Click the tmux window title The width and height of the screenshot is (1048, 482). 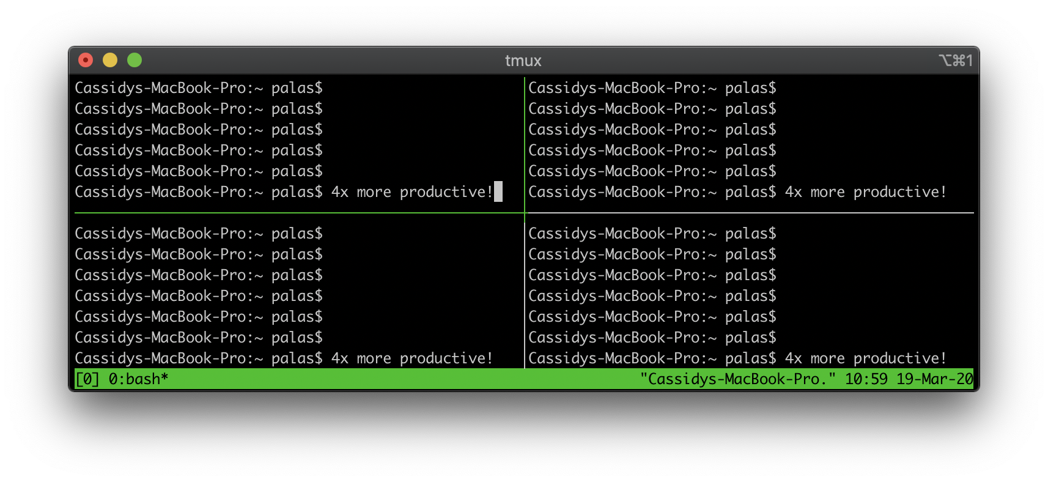click(523, 61)
